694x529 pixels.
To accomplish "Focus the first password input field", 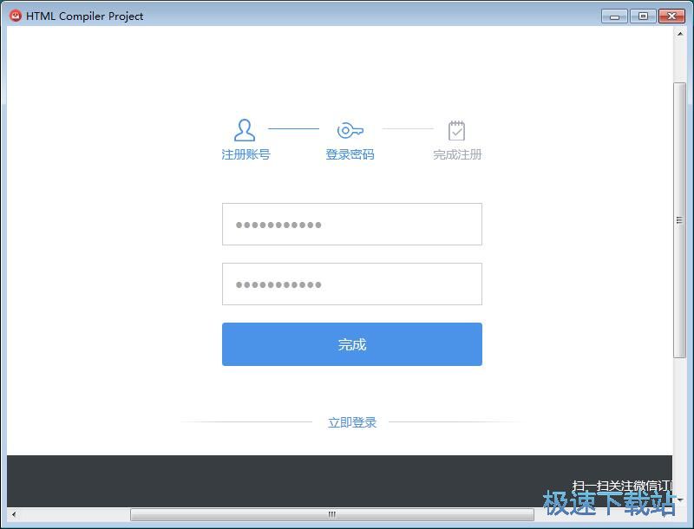I will (x=352, y=225).
